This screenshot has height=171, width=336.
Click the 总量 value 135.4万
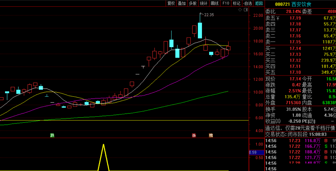[x=293, y=97]
